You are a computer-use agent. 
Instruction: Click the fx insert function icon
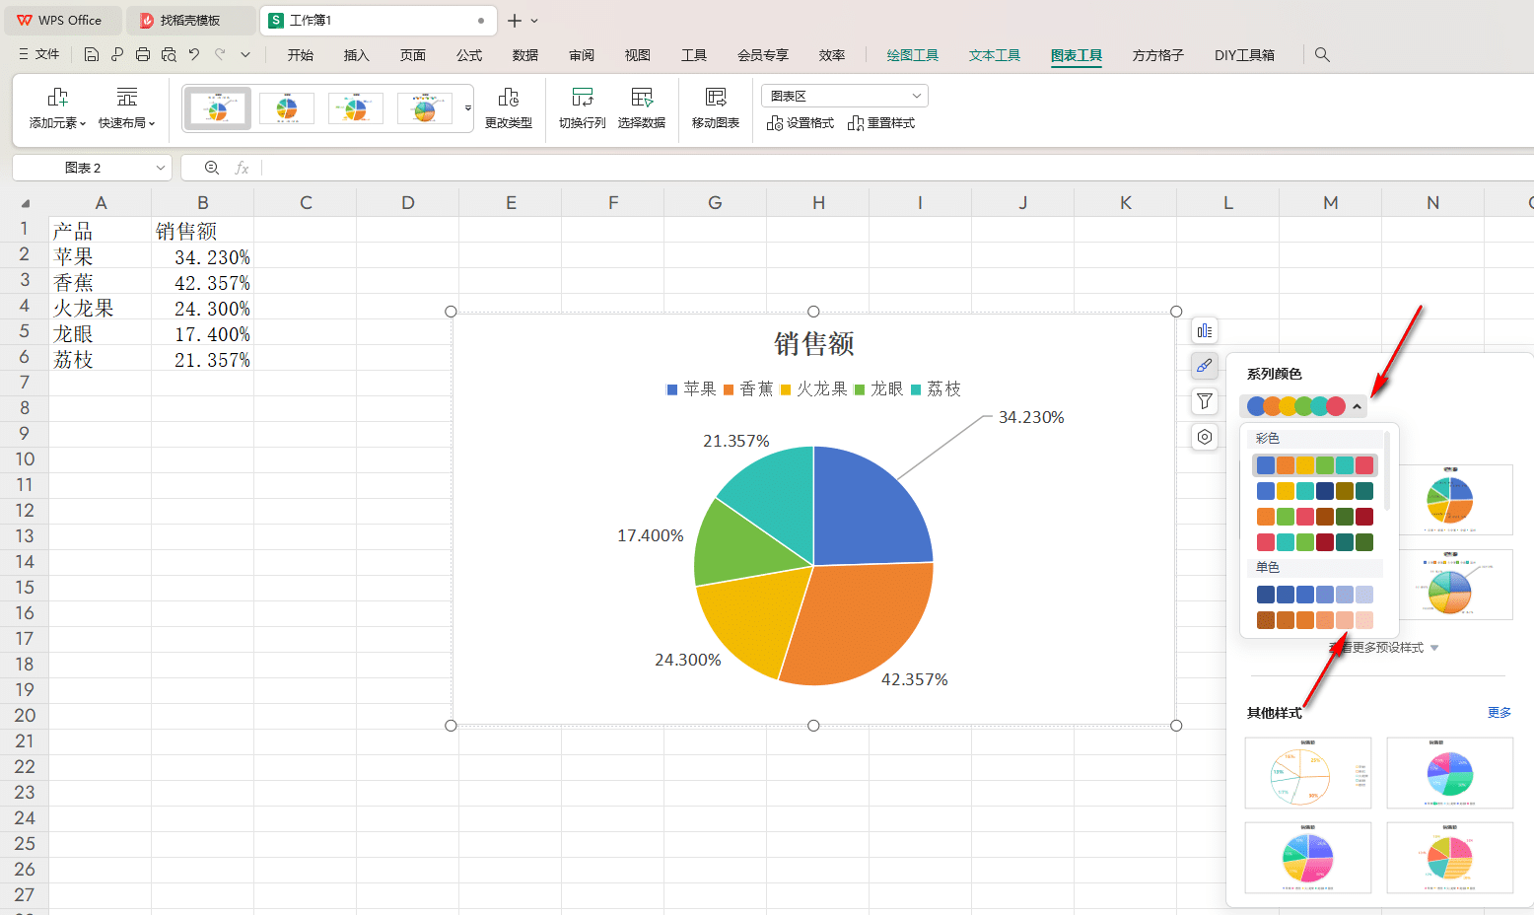242,168
